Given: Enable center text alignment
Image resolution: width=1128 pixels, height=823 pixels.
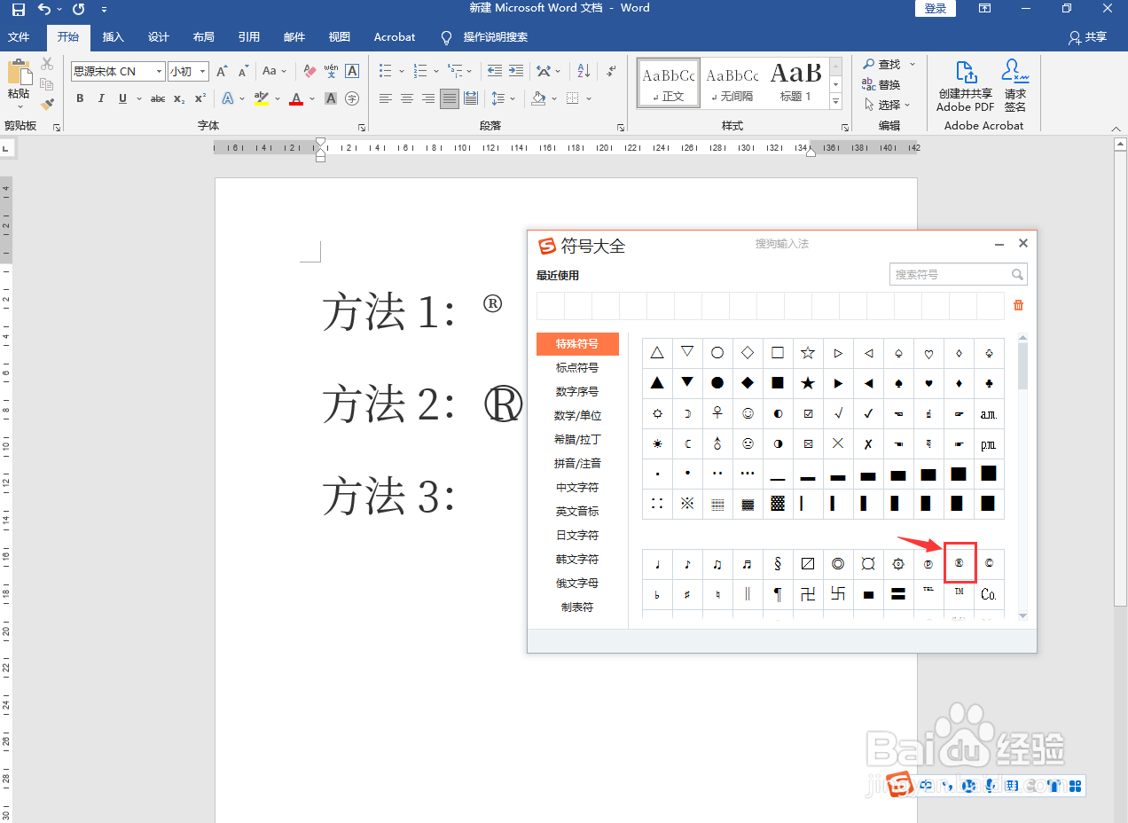Looking at the screenshot, I should click(x=406, y=98).
